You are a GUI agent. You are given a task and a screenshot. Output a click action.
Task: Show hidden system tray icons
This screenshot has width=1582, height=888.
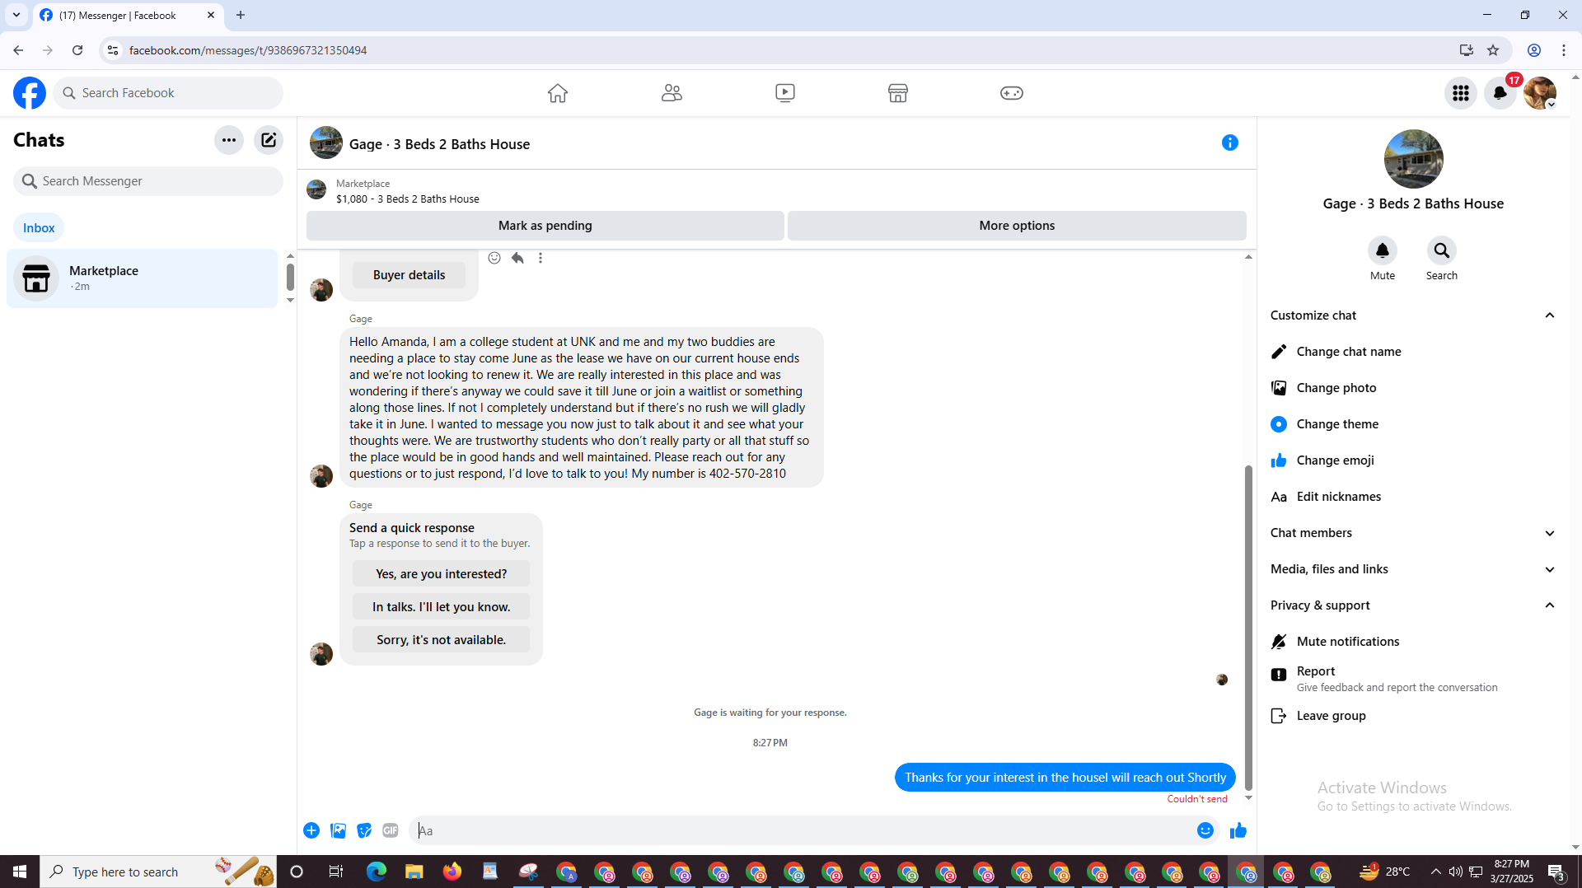point(1436,872)
